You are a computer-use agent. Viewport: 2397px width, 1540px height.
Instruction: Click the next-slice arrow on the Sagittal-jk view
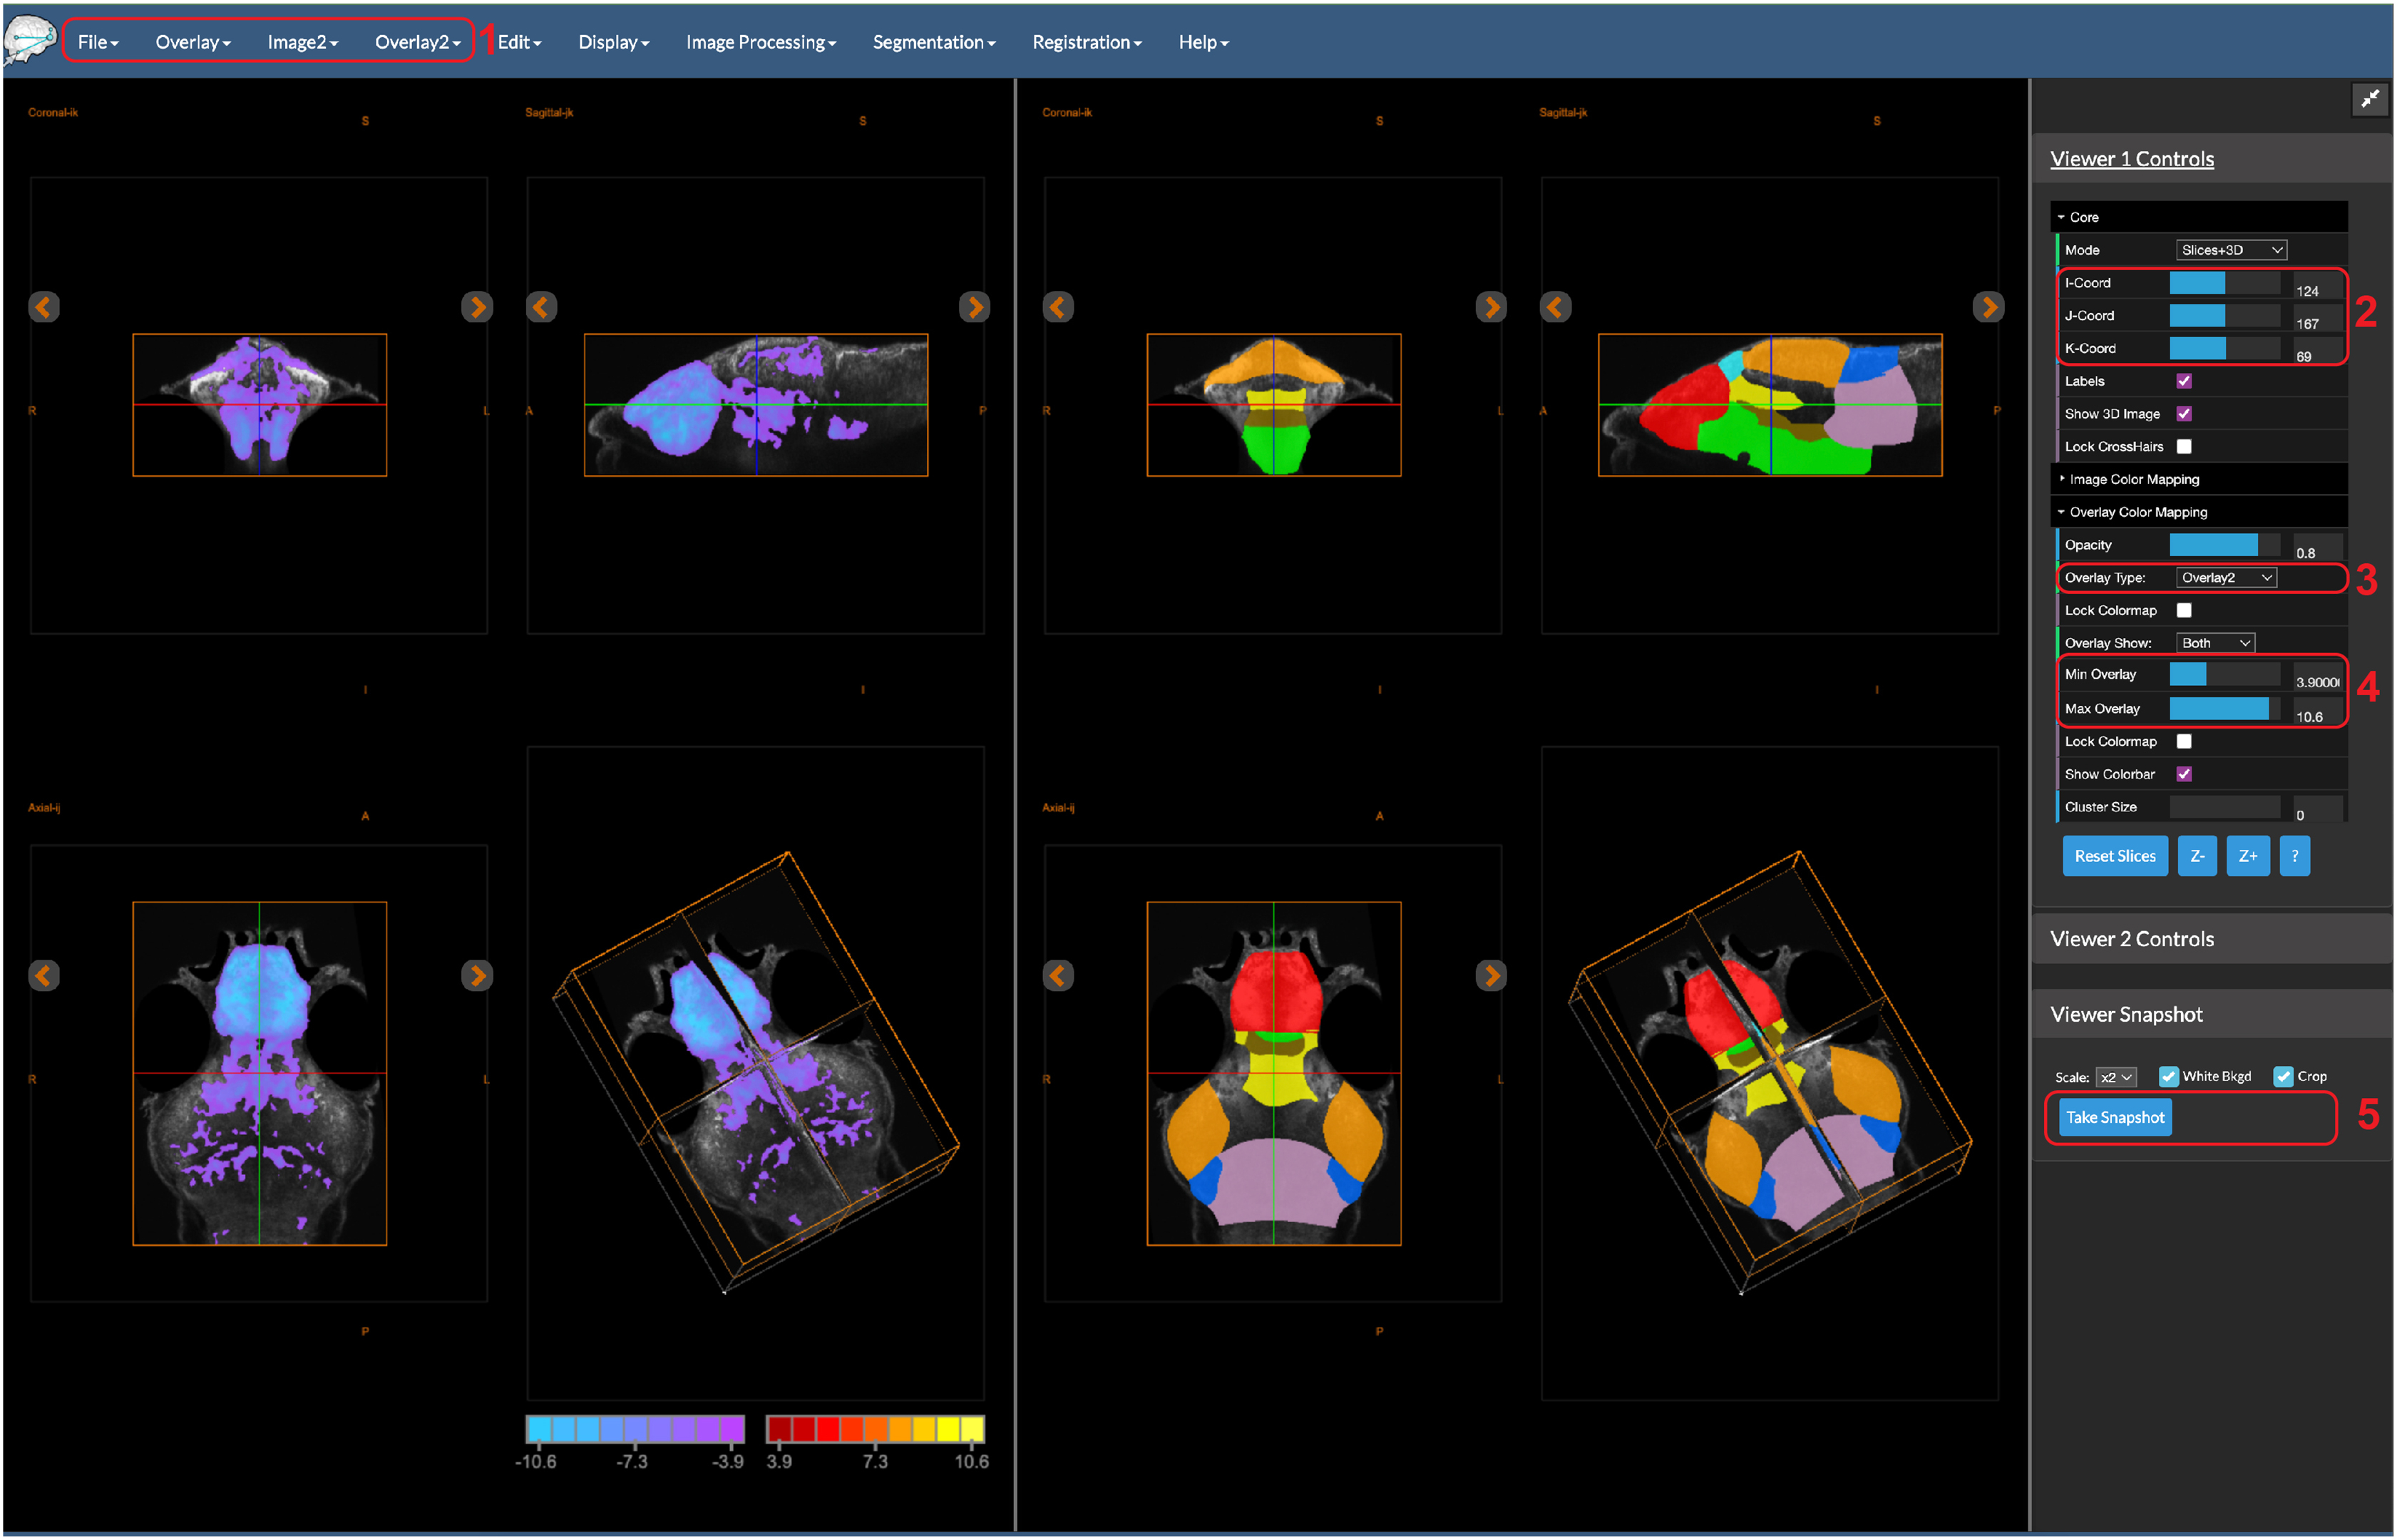[x=975, y=307]
